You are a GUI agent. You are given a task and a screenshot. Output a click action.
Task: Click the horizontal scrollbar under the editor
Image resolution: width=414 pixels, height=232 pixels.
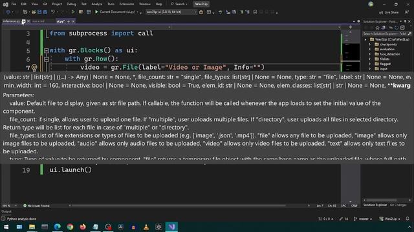coord(179,206)
